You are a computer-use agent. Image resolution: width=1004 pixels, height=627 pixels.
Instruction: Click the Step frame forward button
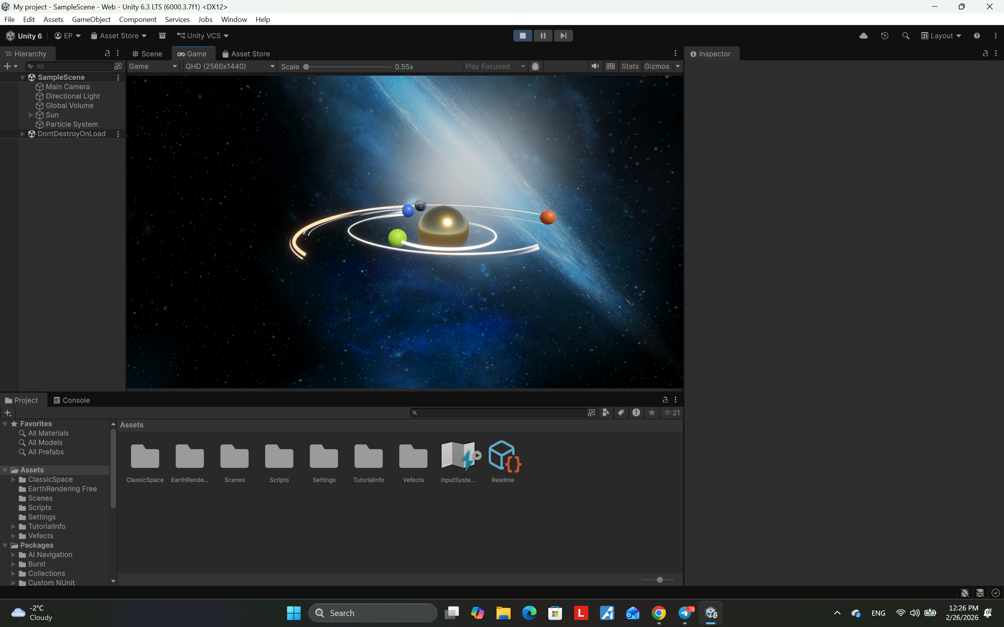[x=563, y=36]
